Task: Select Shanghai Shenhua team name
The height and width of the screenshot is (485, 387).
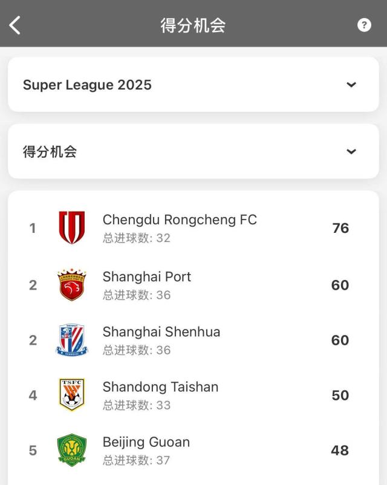Action: click(161, 332)
